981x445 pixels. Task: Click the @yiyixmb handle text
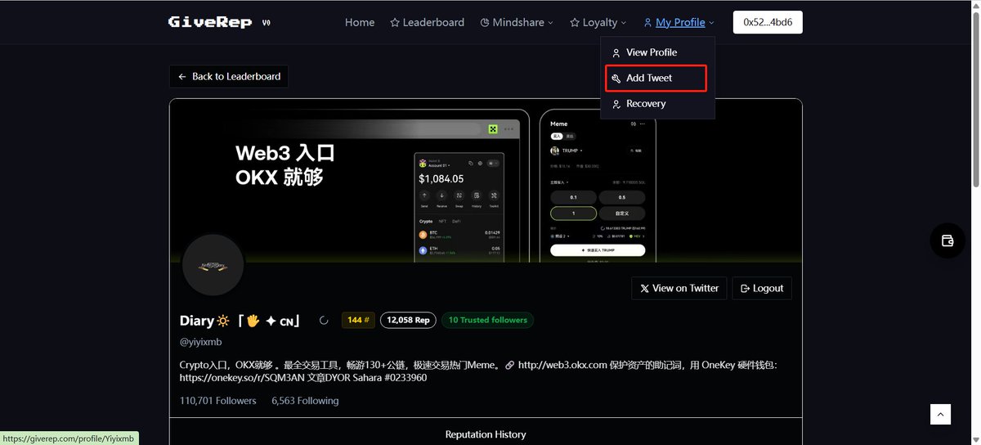click(x=200, y=342)
